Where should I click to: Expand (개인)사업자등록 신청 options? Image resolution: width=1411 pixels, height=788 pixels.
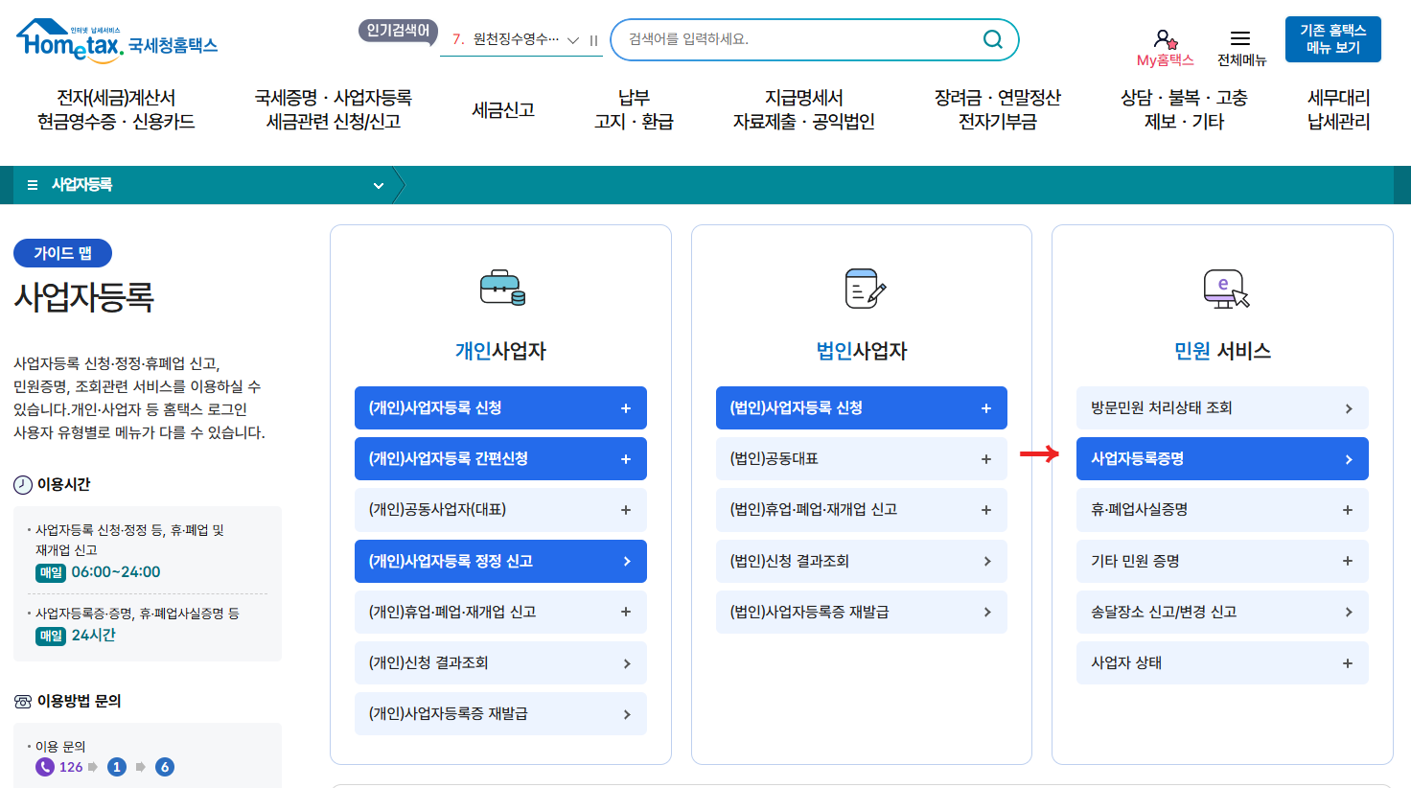(628, 407)
